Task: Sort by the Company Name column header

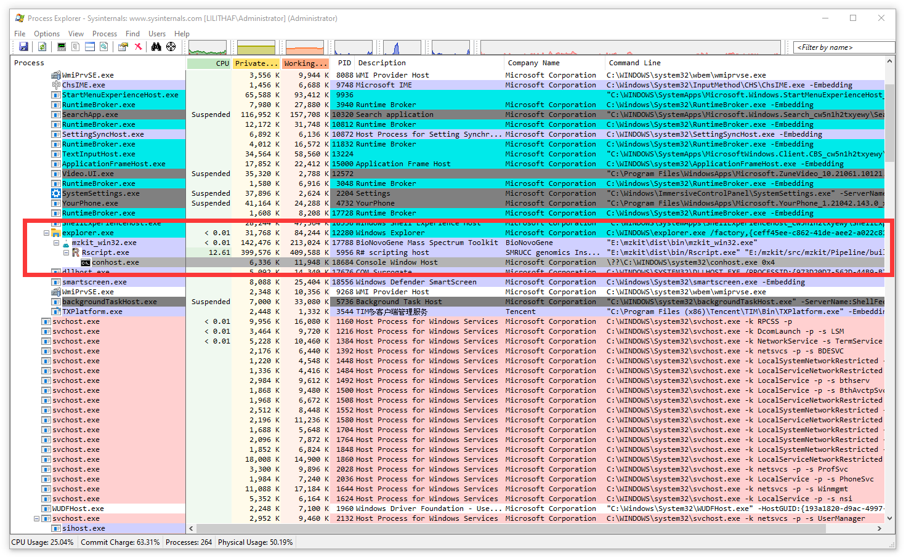Action: 533,63
